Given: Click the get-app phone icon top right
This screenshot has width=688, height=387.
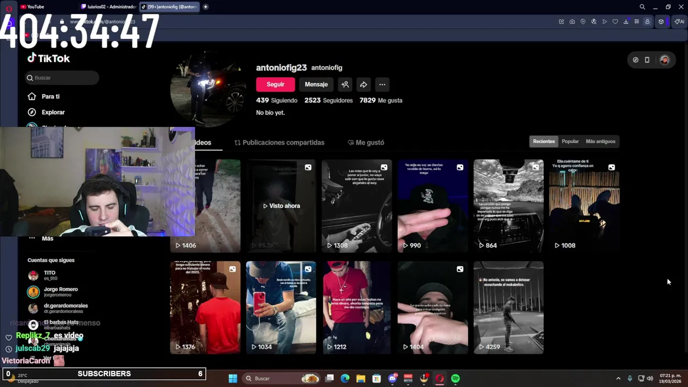Looking at the screenshot, I should (x=647, y=60).
